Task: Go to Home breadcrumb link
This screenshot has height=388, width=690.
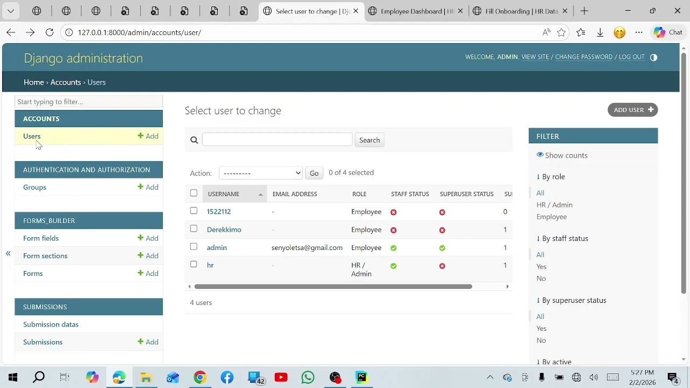Action: click(33, 82)
